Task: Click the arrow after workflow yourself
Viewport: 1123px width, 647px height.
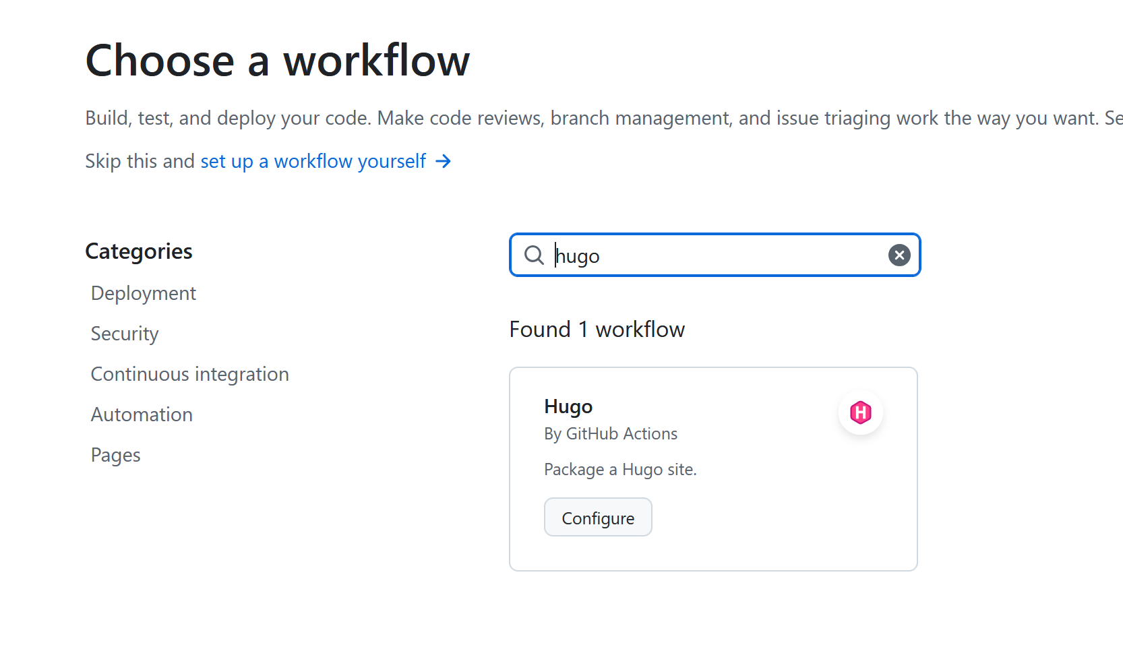Action: (444, 161)
